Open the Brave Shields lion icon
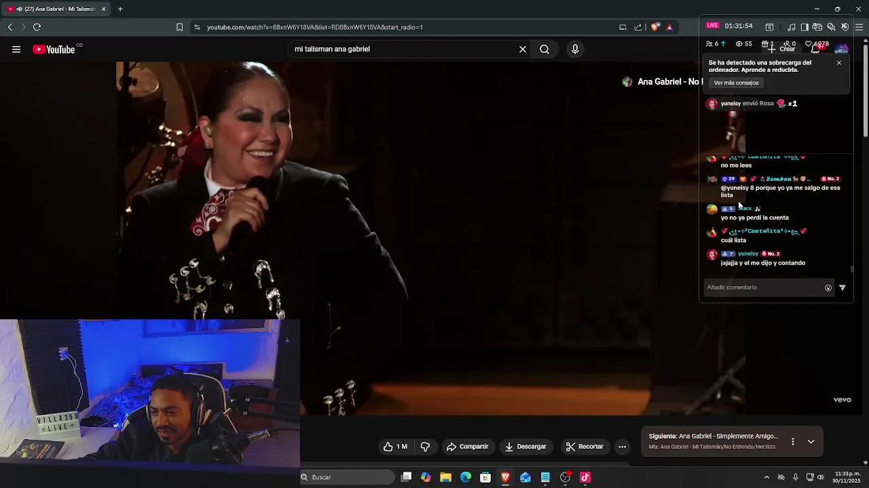Screen dimensions: 869x488 point(654,27)
